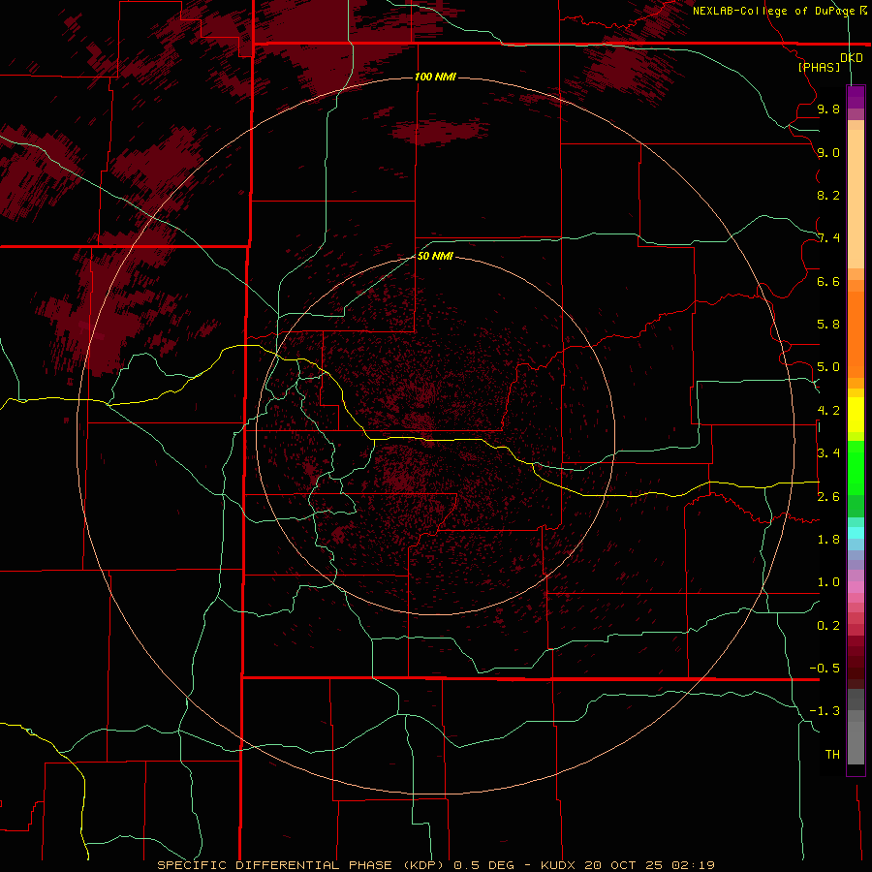
Task: Click the 1.0 scale value
Action: [828, 582]
